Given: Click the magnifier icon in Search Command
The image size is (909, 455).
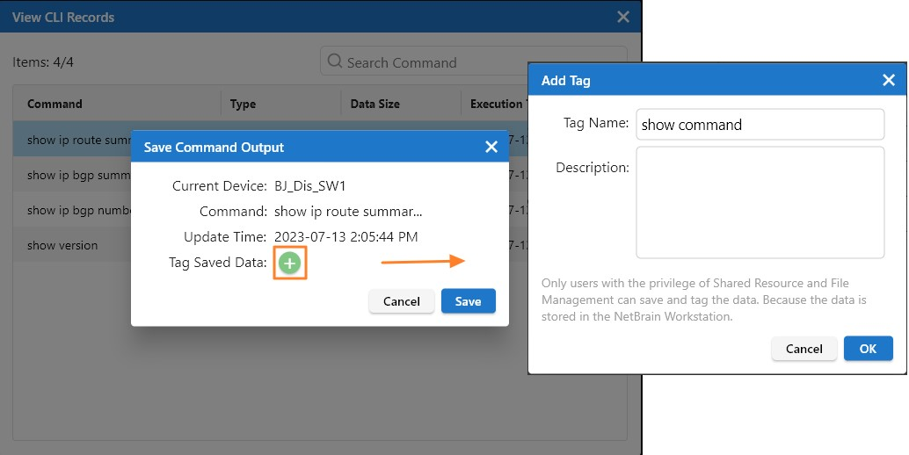Looking at the screenshot, I should click(335, 61).
